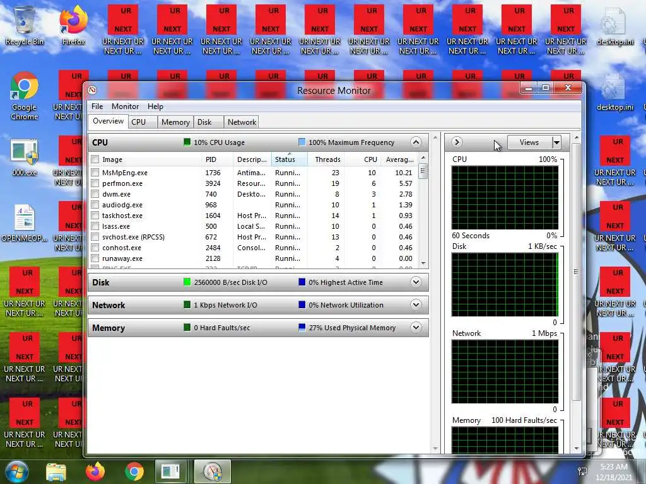
Task: Click the Hard Faults green indicator icon
Action: (x=187, y=327)
